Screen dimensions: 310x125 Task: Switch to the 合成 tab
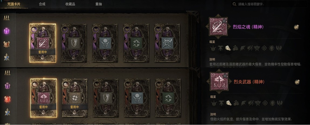42,4
